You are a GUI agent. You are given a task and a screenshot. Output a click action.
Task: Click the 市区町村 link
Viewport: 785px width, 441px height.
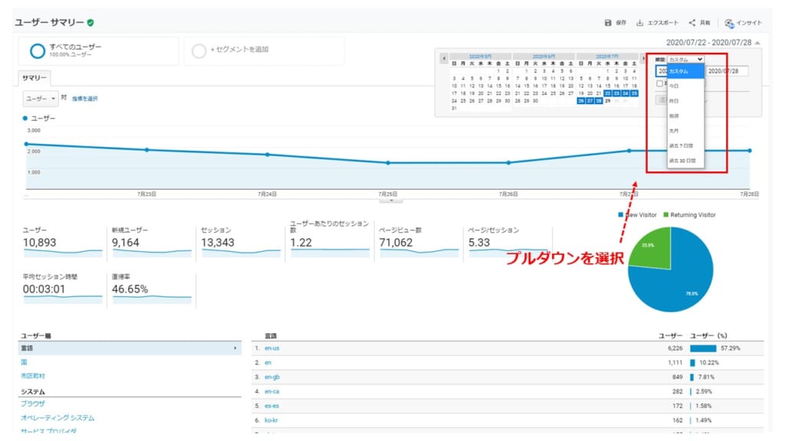click(32, 375)
